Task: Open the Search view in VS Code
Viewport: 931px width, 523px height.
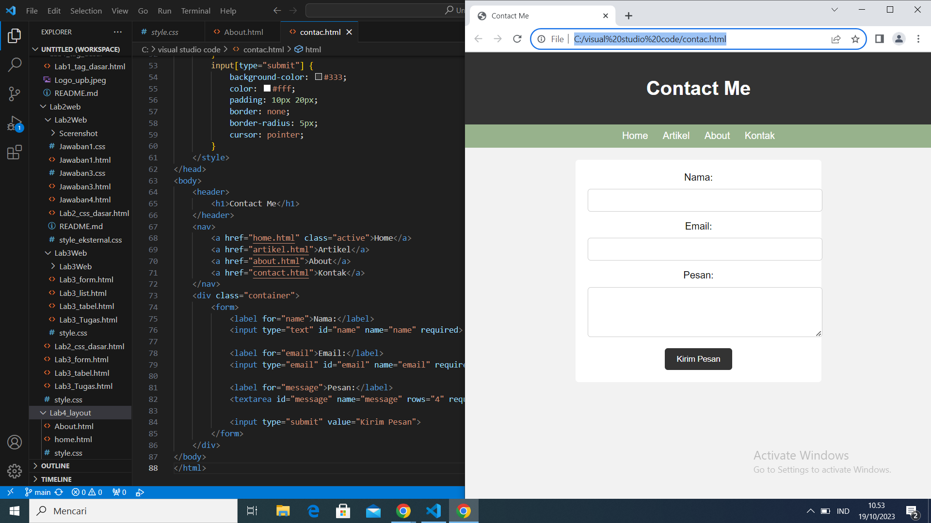Action: click(x=15, y=64)
